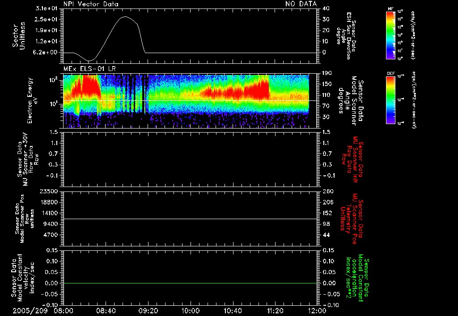Click the DEF color bar gradient
This screenshot has height=316, width=458.
coord(390,100)
